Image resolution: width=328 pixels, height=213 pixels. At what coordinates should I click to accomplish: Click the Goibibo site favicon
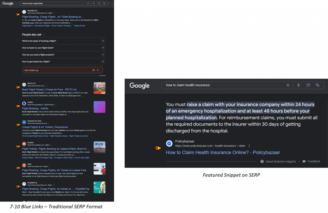click(24, 144)
